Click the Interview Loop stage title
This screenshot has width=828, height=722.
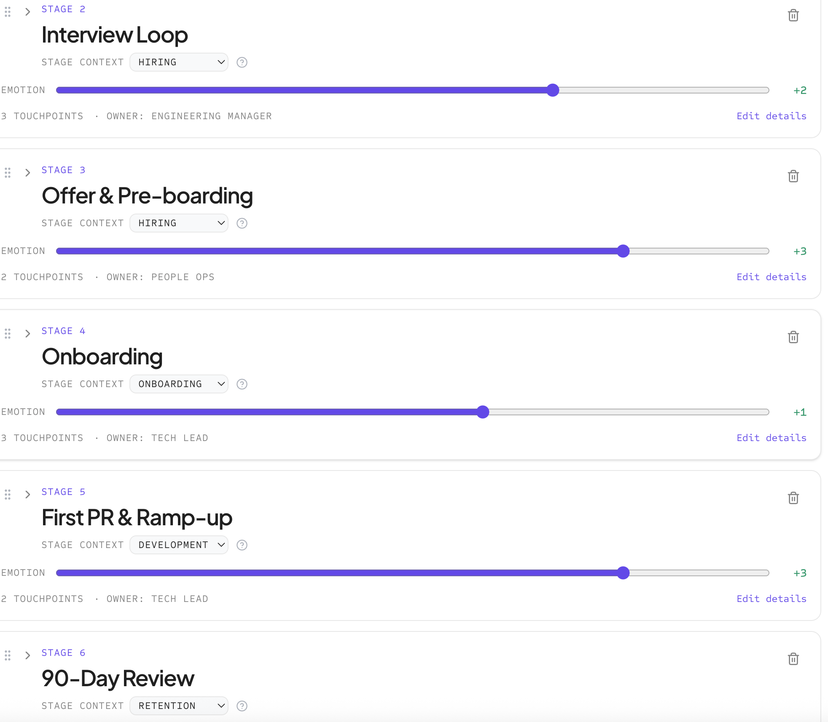[115, 35]
